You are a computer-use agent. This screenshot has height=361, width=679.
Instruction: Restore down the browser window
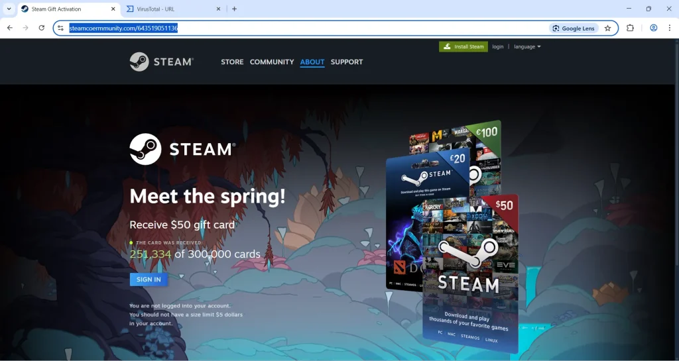(x=648, y=9)
